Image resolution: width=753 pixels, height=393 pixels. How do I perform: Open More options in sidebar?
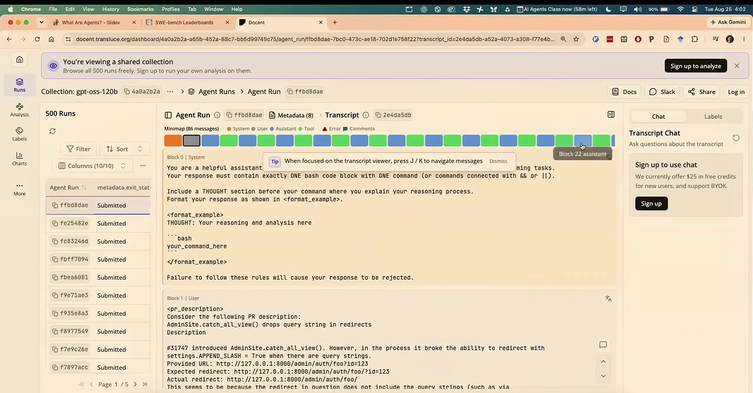19,189
